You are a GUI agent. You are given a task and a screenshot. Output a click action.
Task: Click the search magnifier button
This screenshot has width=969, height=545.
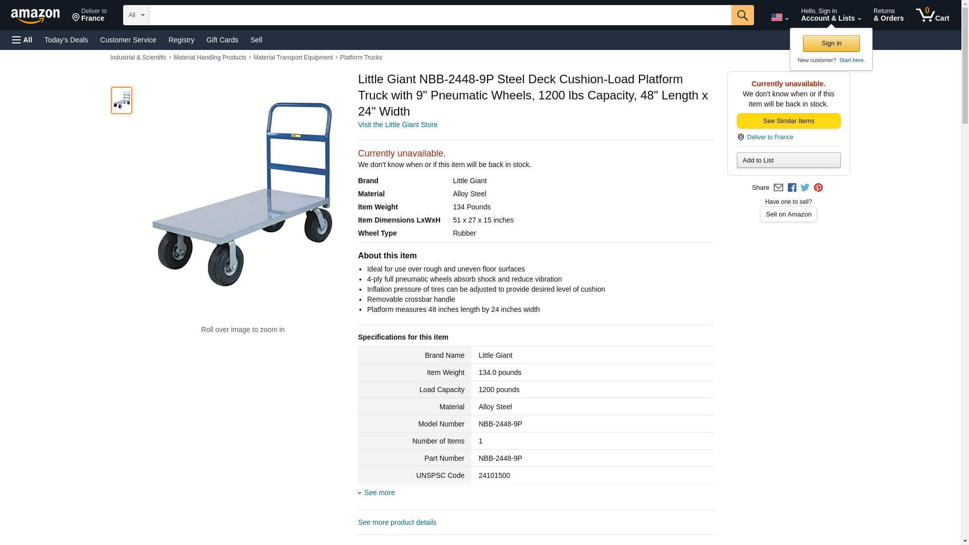742,15
